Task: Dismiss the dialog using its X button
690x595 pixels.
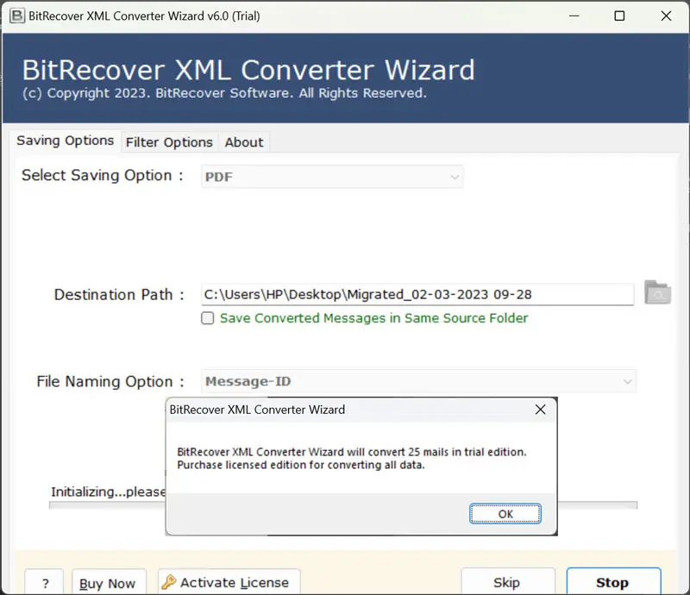Action: click(x=540, y=410)
